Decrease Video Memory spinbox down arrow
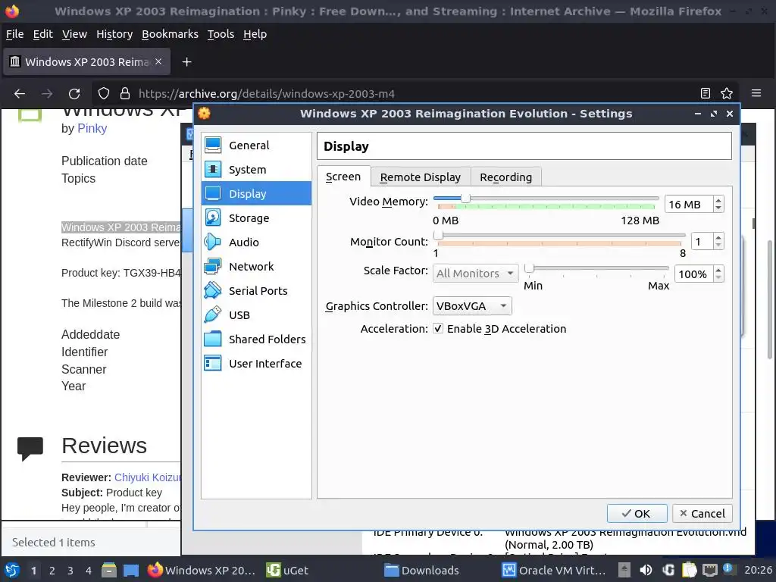 pyautogui.click(x=718, y=208)
